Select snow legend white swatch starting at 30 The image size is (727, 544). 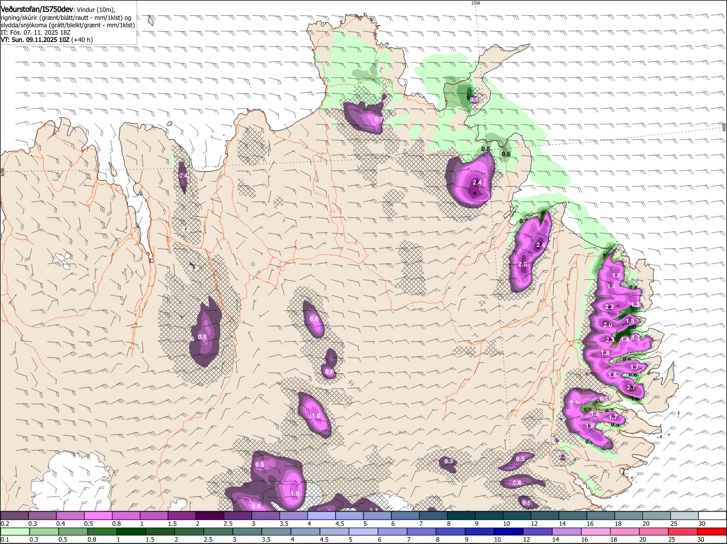[x=712, y=515]
